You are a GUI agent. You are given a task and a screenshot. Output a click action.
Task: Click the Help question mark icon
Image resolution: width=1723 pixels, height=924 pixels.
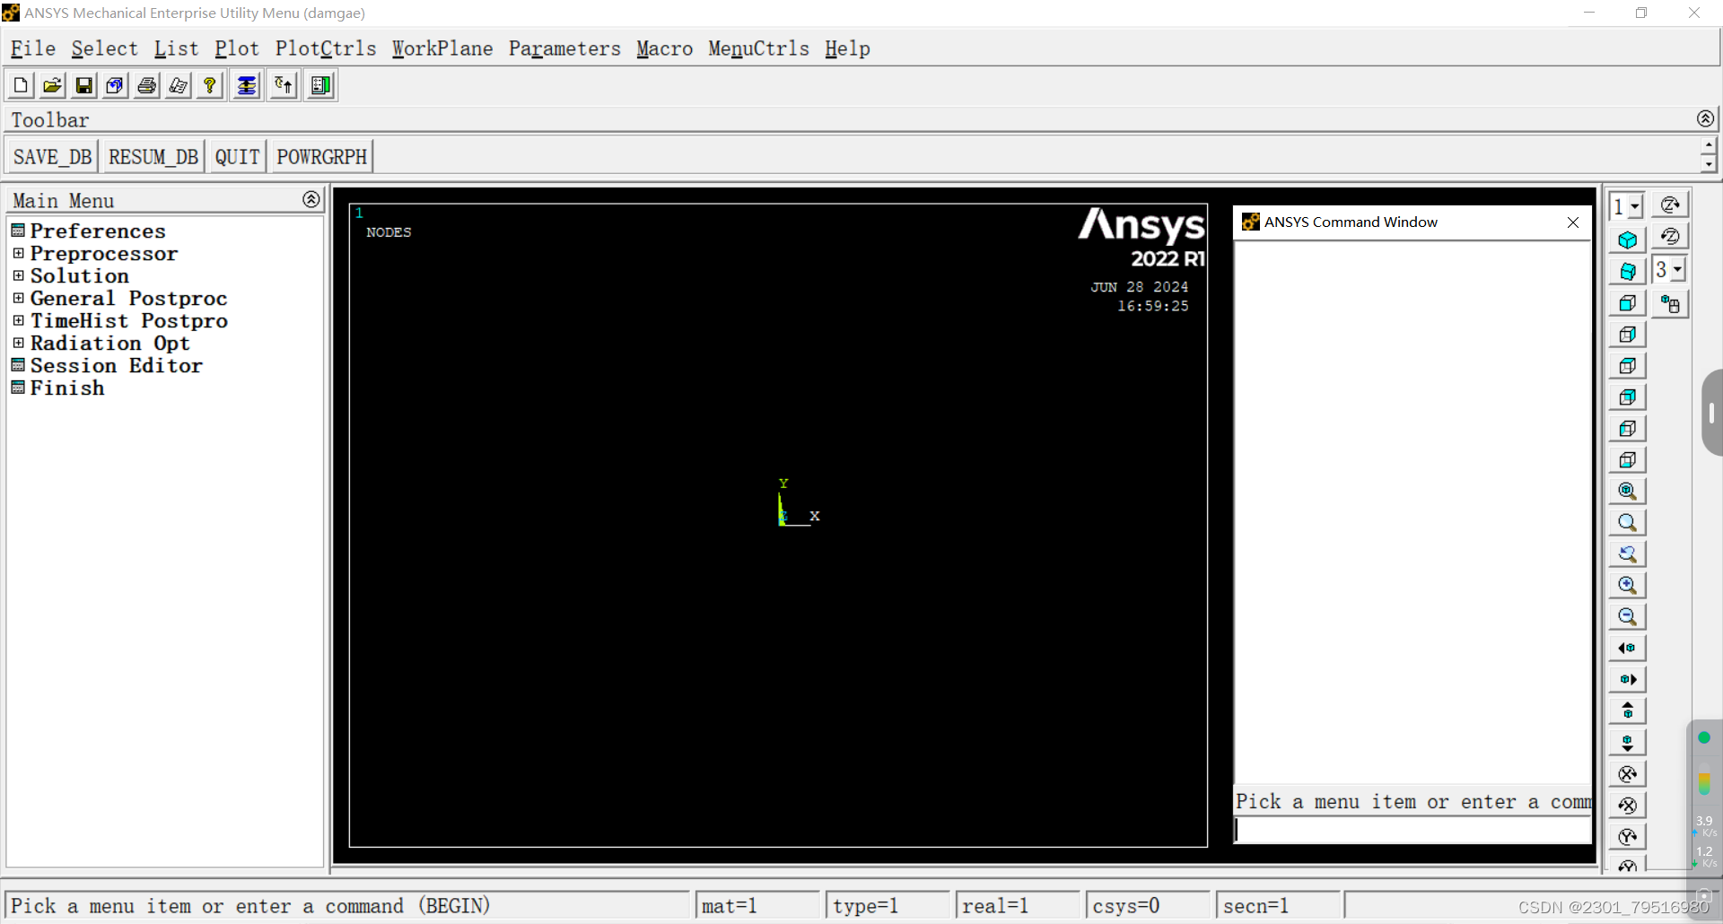[x=209, y=85]
